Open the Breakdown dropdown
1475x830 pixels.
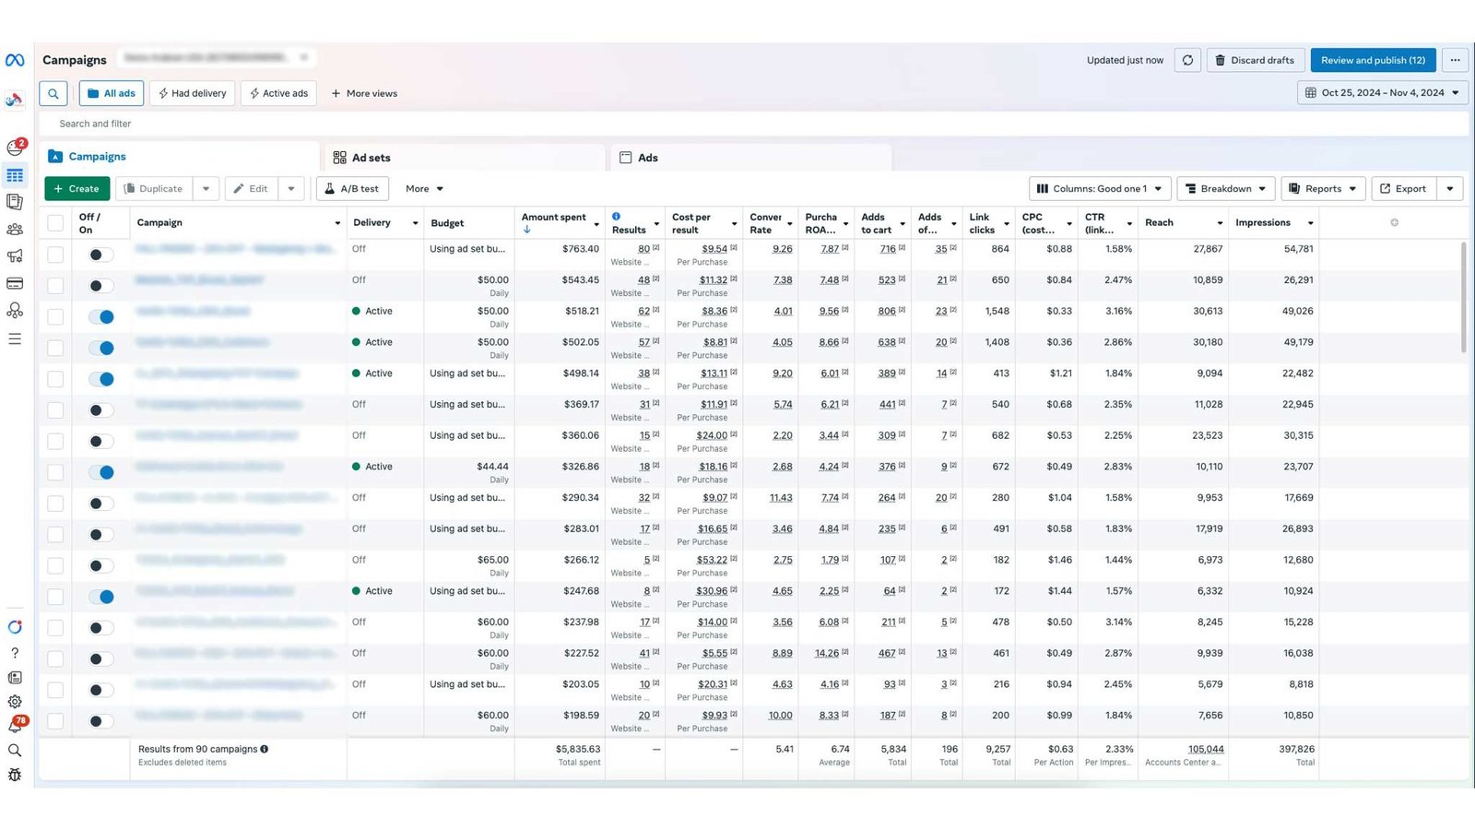tap(1226, 189)
